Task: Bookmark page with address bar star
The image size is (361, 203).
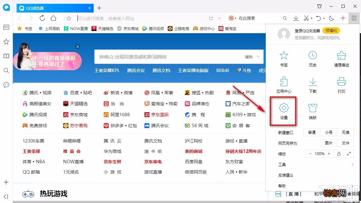Action: (x=69, y=18)
